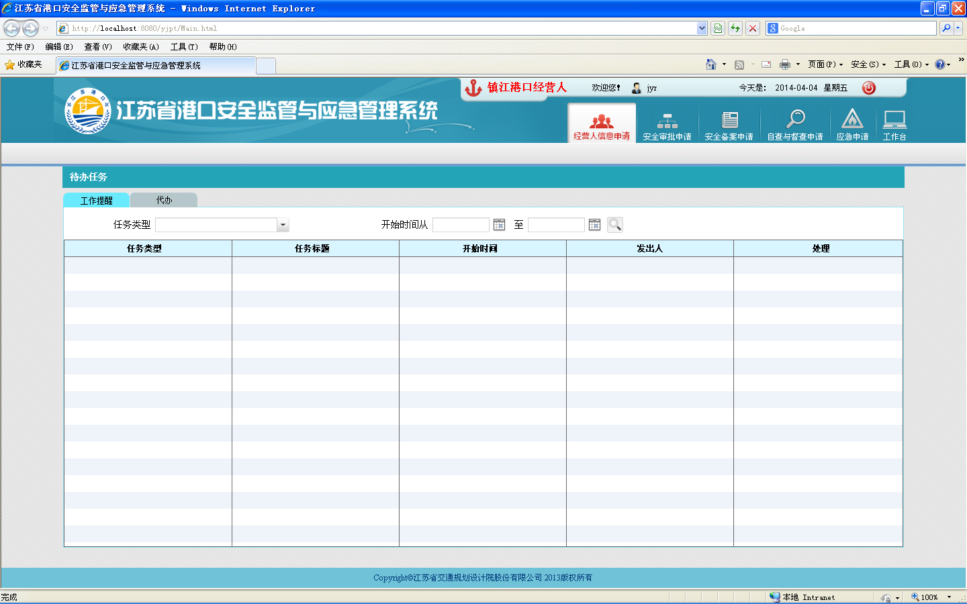Click the 开始时间从 start date field
Image resolution: width=967 pixels, height=604 pixels.
click(x=461, y=225)
